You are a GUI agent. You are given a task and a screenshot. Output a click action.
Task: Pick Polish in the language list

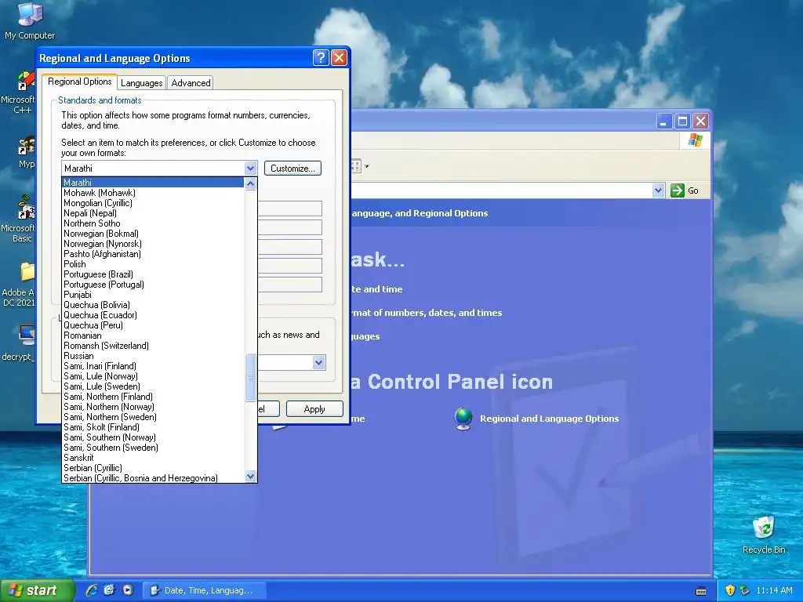(x=153, y=264)
